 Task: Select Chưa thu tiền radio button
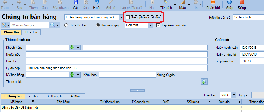click(66, 25)
